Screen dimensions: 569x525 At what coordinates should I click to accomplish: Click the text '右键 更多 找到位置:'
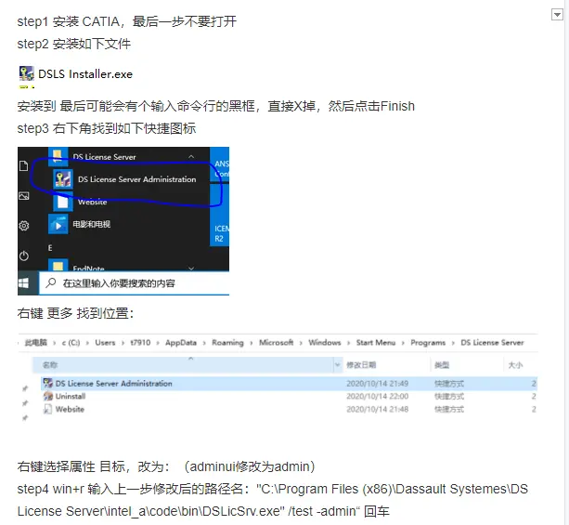(x=75, y=313)
